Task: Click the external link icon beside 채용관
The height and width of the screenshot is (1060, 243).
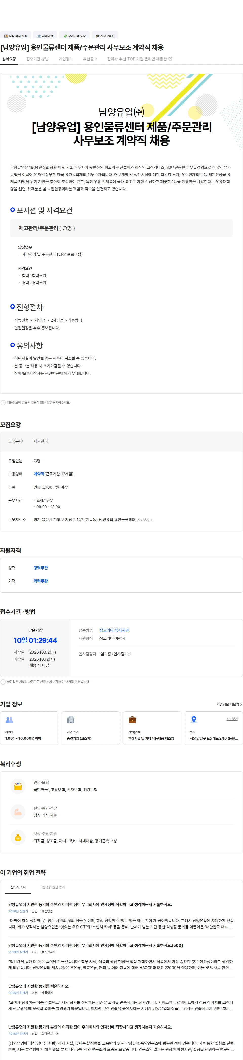Action: (170, 59)
